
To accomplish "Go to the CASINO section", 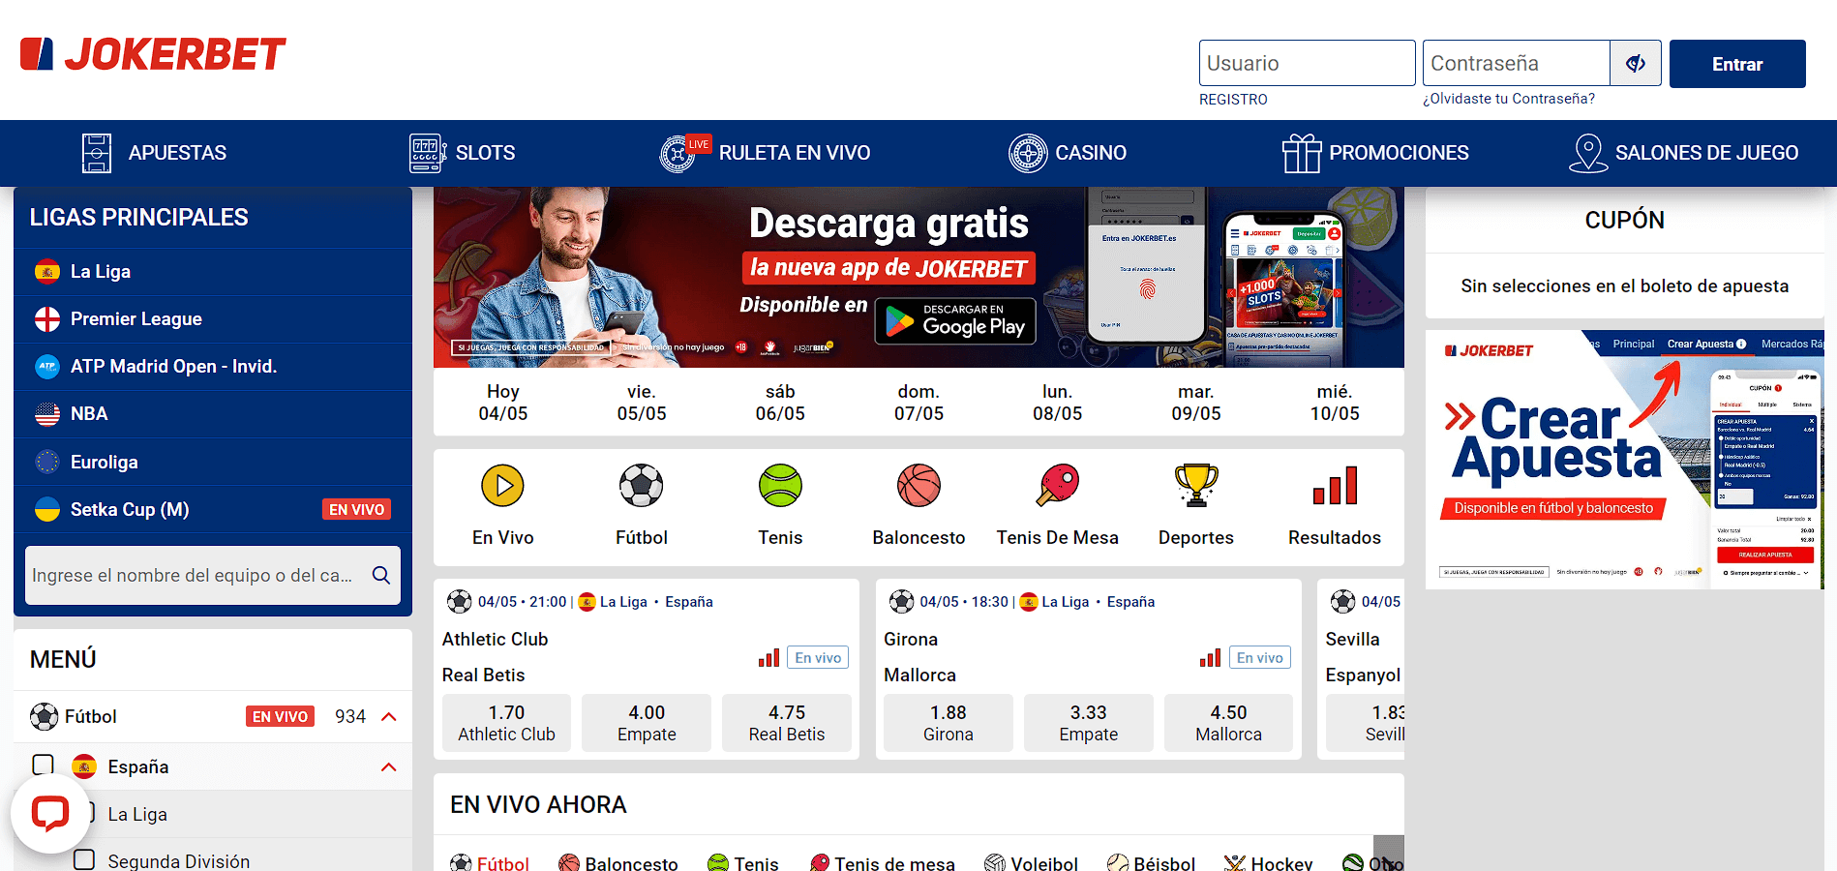I will click(1068, 153).
